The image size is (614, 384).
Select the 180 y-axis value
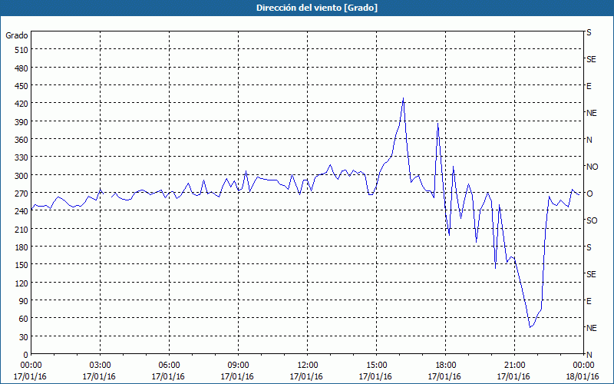pyautogui.click(x=21, y=247)
